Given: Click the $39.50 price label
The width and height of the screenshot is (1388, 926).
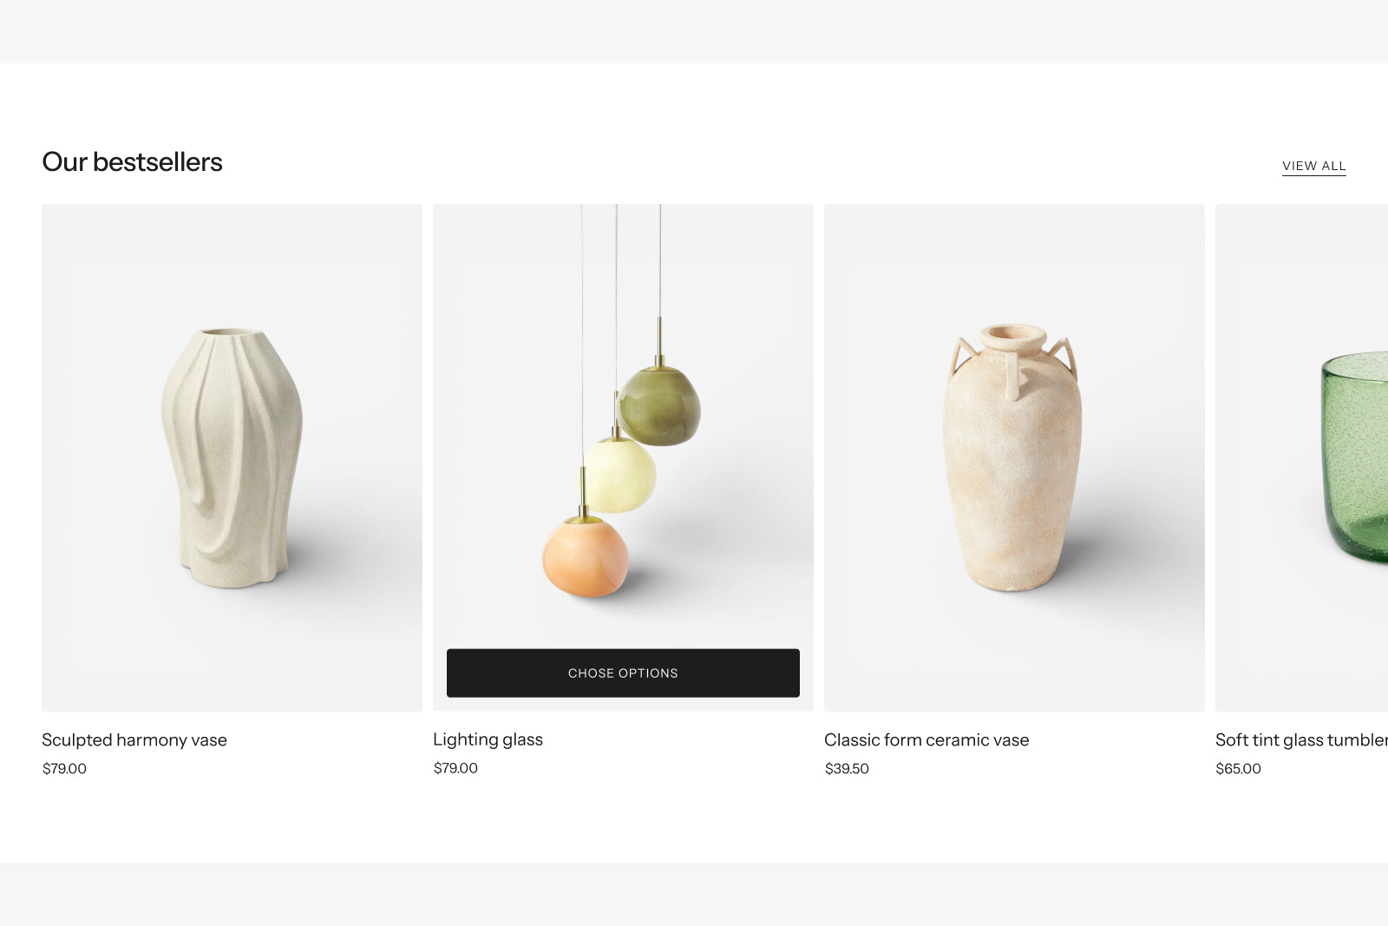Looking at the screenshot, I should [847, 769].
